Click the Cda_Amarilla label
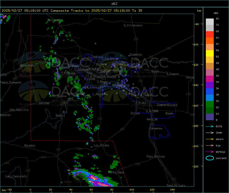Viewport: 229px width, 193px height. (19, 110)
